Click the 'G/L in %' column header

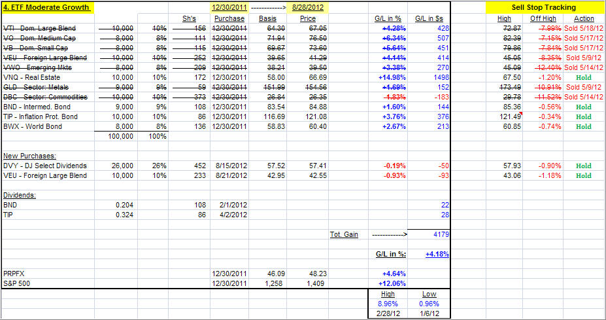pyautogui.click(x=388, y=18)
